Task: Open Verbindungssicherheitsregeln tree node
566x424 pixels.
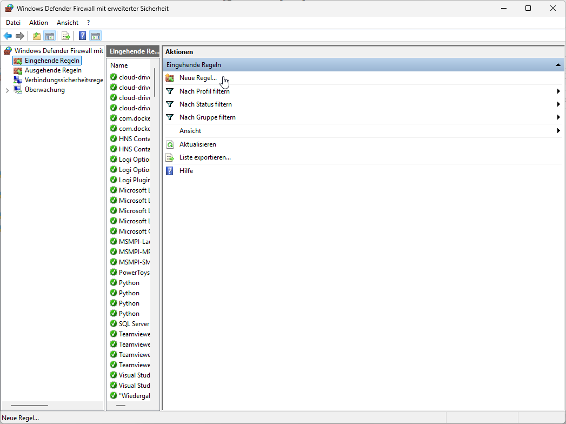Action: [x=63, y=80]
